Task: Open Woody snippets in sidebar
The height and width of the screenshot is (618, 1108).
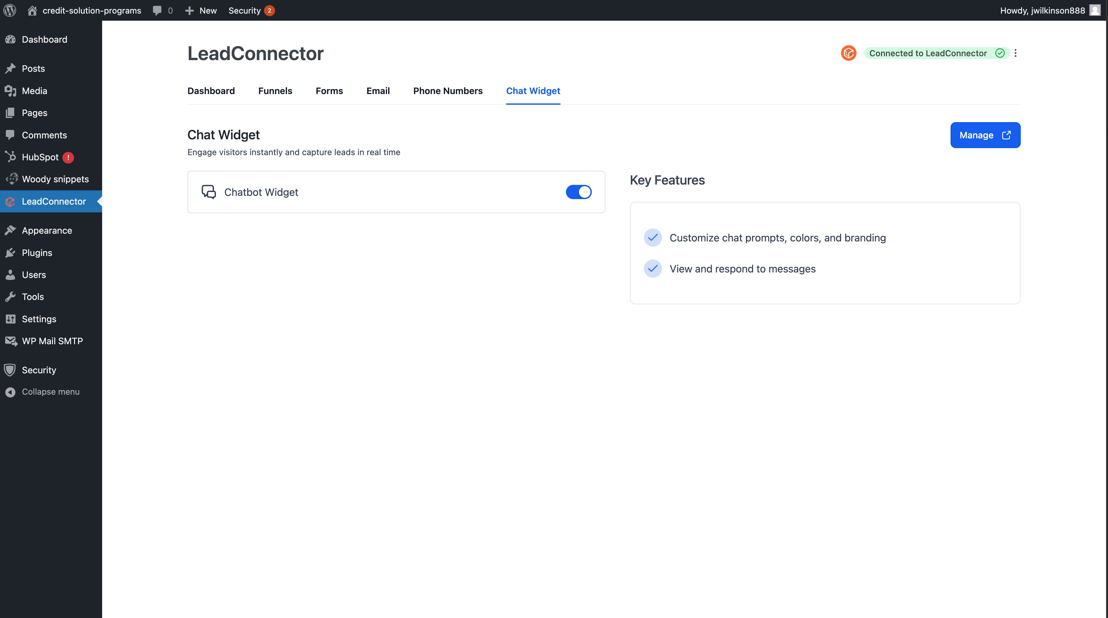Action: coord(55,179)
